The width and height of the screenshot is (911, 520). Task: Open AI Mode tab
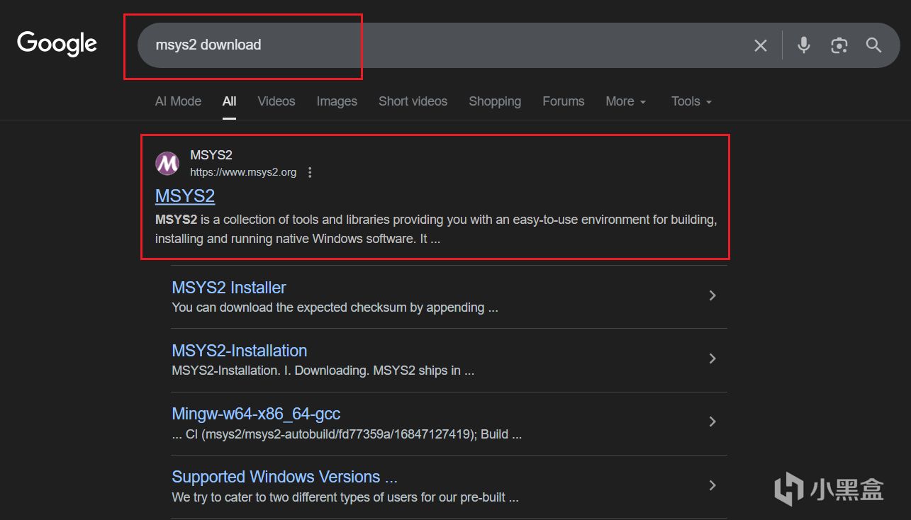point(178,101)
